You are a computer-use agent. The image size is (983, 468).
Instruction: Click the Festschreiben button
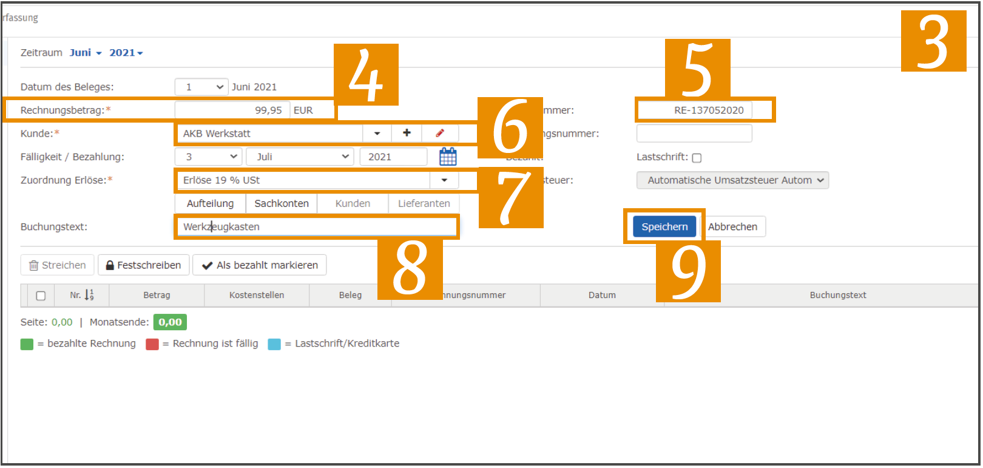[143, 265]
